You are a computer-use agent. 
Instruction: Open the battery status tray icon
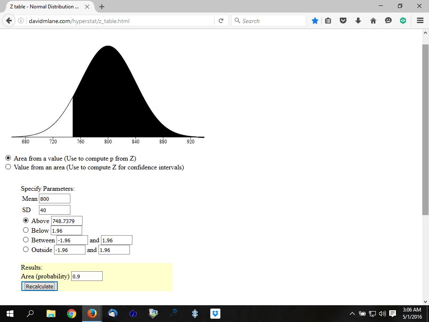pos(362,314)
